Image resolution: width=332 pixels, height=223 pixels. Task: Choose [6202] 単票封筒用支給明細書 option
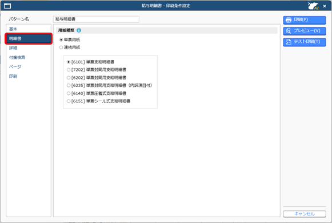pyautogui.click(x=69, y=78)
